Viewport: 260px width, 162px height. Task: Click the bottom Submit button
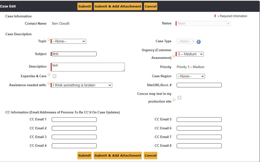(84, 156)
